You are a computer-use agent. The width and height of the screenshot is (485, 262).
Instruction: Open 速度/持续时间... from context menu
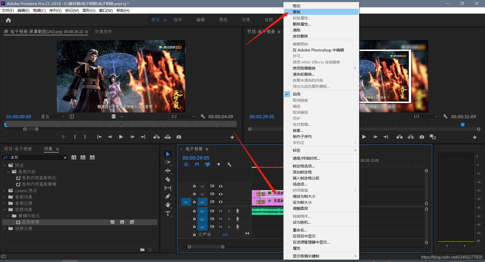point(321,158)
